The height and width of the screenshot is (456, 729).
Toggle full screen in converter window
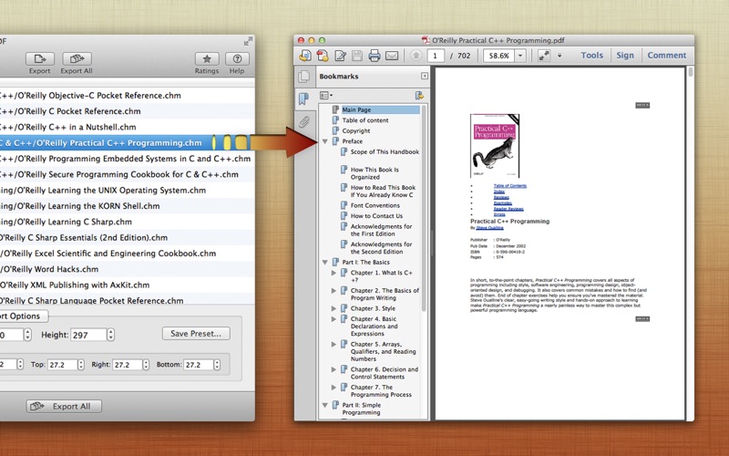pos(248,41)
